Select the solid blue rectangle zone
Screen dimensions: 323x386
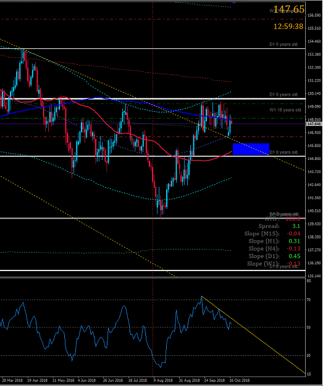point(251,149)
